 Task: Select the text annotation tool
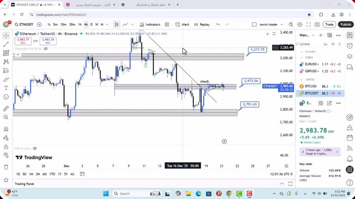pos(6,88)
